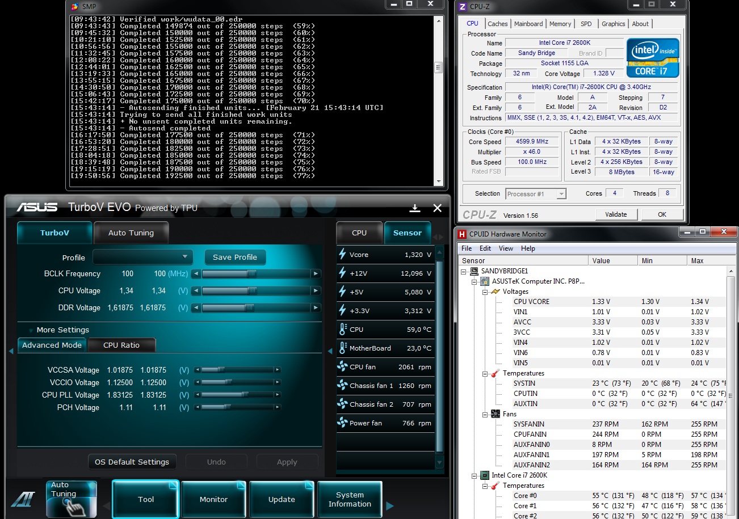
Task: Click the Hardware Monitor title bar icon
Action: coord(462,234)
